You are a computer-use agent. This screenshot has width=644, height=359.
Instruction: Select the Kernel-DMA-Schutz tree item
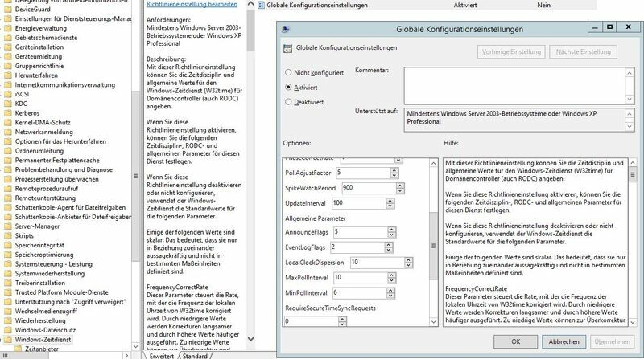43,123
